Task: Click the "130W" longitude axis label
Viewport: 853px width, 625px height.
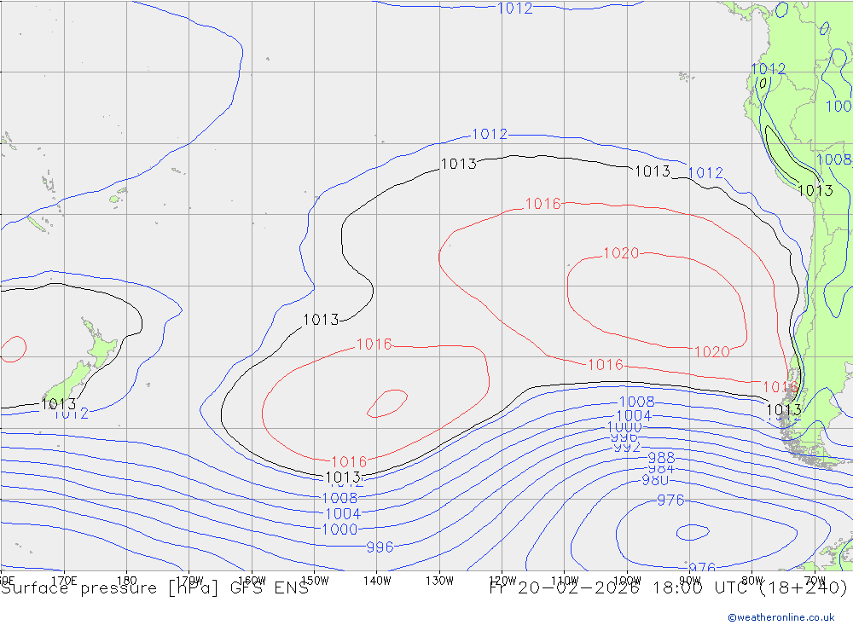Action: [439, 581]
